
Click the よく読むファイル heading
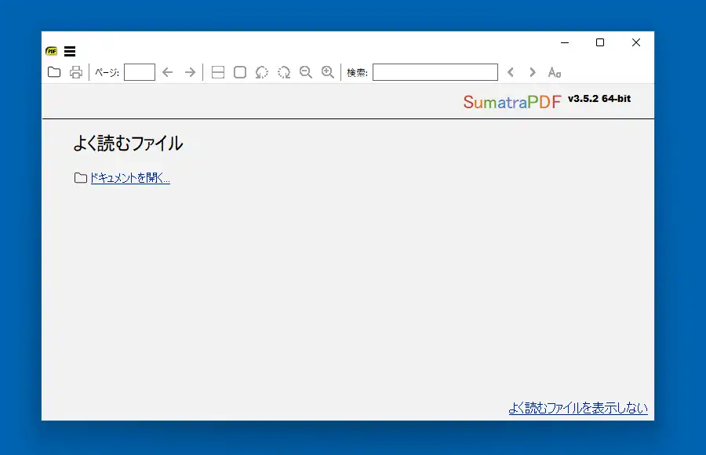pos(129,144)
